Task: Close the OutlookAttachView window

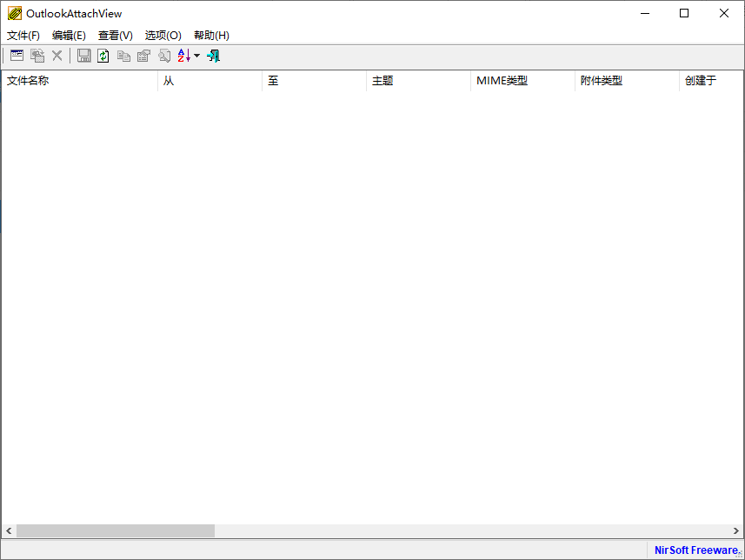Action: (x=723, y=13)
